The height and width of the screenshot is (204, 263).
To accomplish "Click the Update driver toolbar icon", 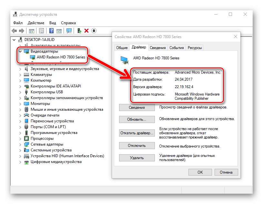I will pos(79,31).
